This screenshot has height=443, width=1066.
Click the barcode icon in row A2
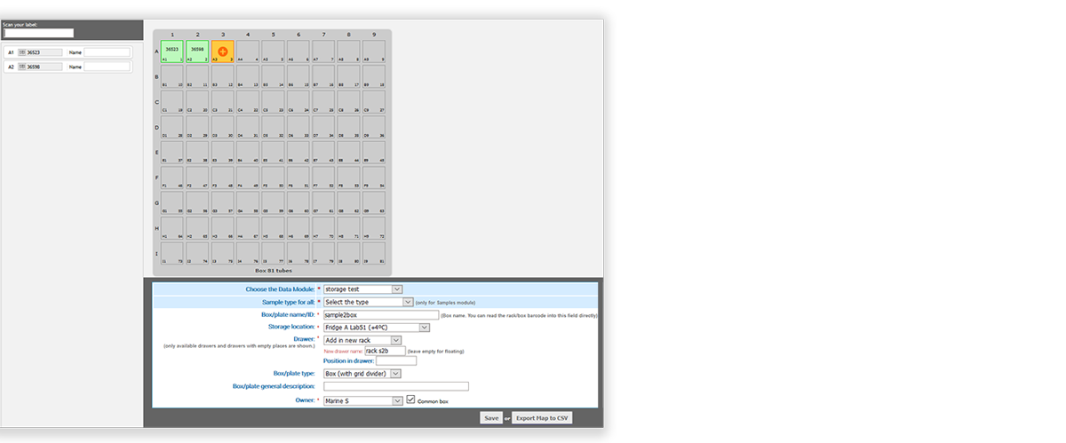[21, 67]
